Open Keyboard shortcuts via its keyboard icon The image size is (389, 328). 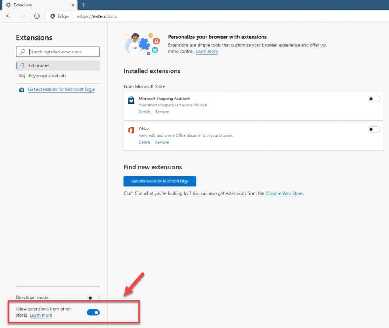[22, 75]
